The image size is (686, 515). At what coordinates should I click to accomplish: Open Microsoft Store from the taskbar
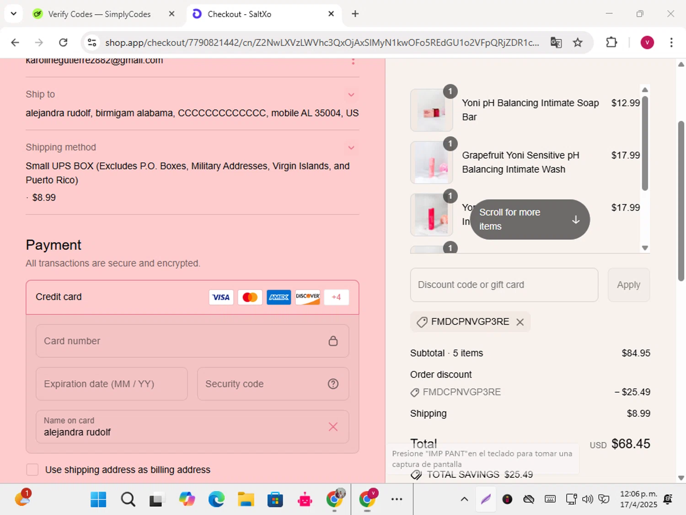tap(275, 499)
